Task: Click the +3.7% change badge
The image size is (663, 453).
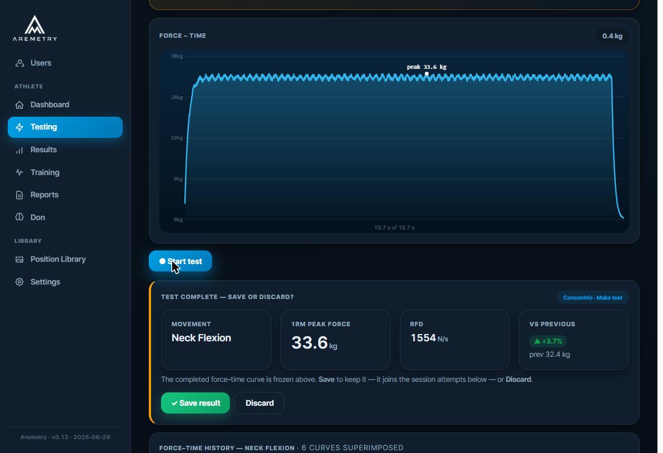Action: (548, 341)
